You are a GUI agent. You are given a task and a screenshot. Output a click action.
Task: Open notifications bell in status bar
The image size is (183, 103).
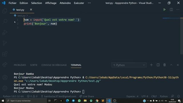pos(178,96)
